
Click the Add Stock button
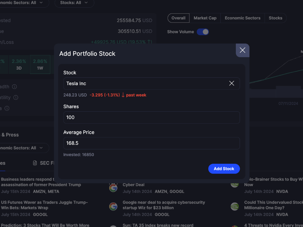click(224, 169)
